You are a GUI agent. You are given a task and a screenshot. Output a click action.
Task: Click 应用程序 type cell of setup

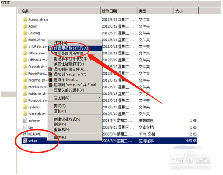(146, 141)
